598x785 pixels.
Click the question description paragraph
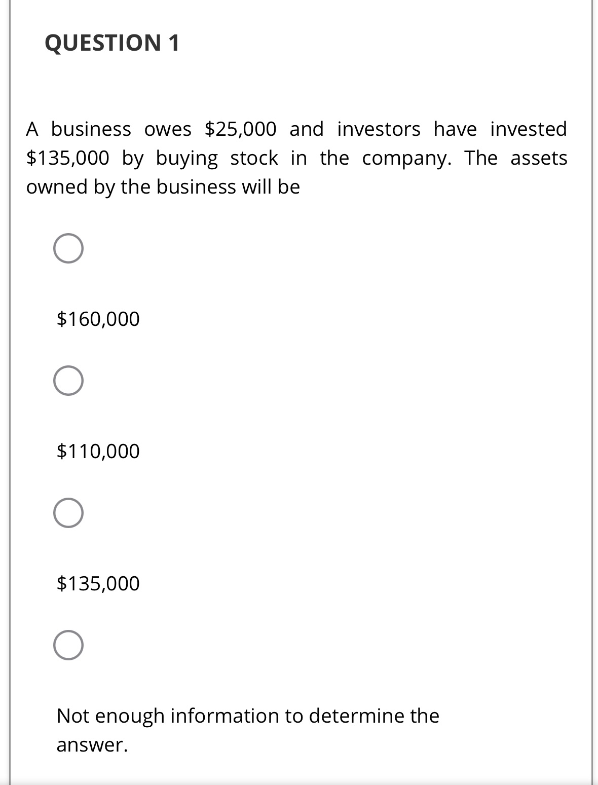click(296, 158)
